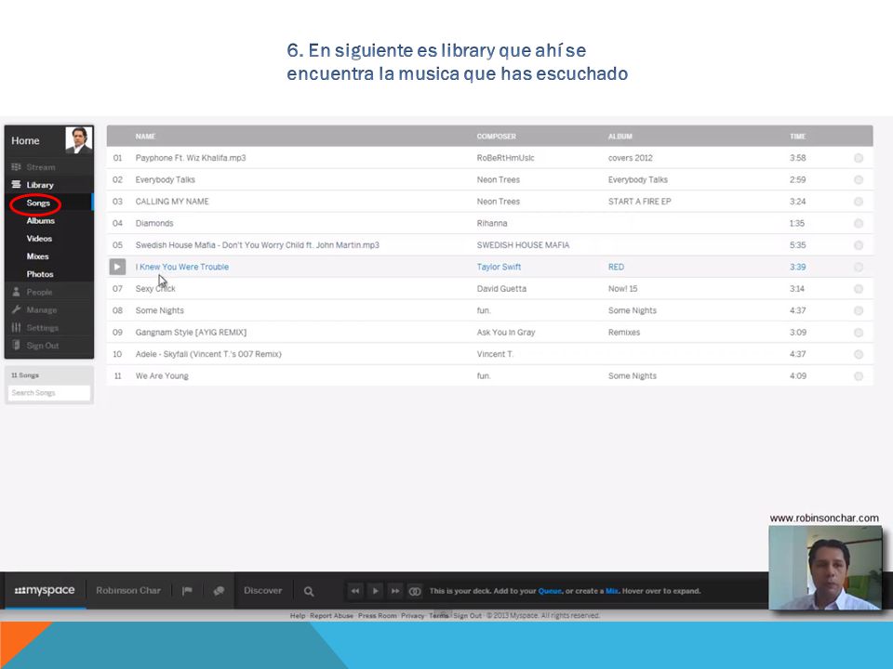Click song title Some Nights
The image size is (893, 669).
[159, 310]
